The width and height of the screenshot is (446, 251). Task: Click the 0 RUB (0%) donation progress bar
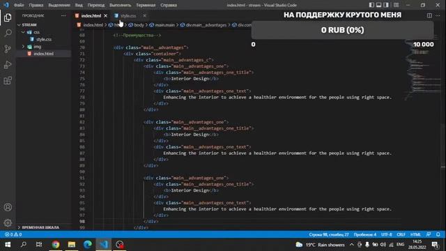click(342, 30)
